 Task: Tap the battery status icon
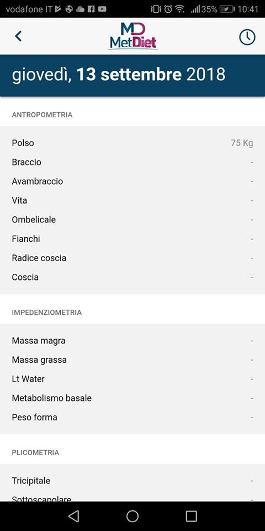click(x=227, y=9)
